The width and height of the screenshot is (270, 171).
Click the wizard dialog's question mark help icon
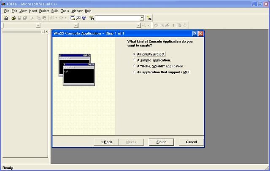195,33
